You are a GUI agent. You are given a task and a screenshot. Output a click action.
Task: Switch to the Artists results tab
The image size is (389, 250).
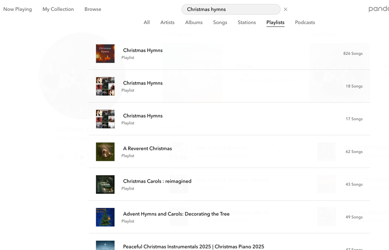point(167,22)
